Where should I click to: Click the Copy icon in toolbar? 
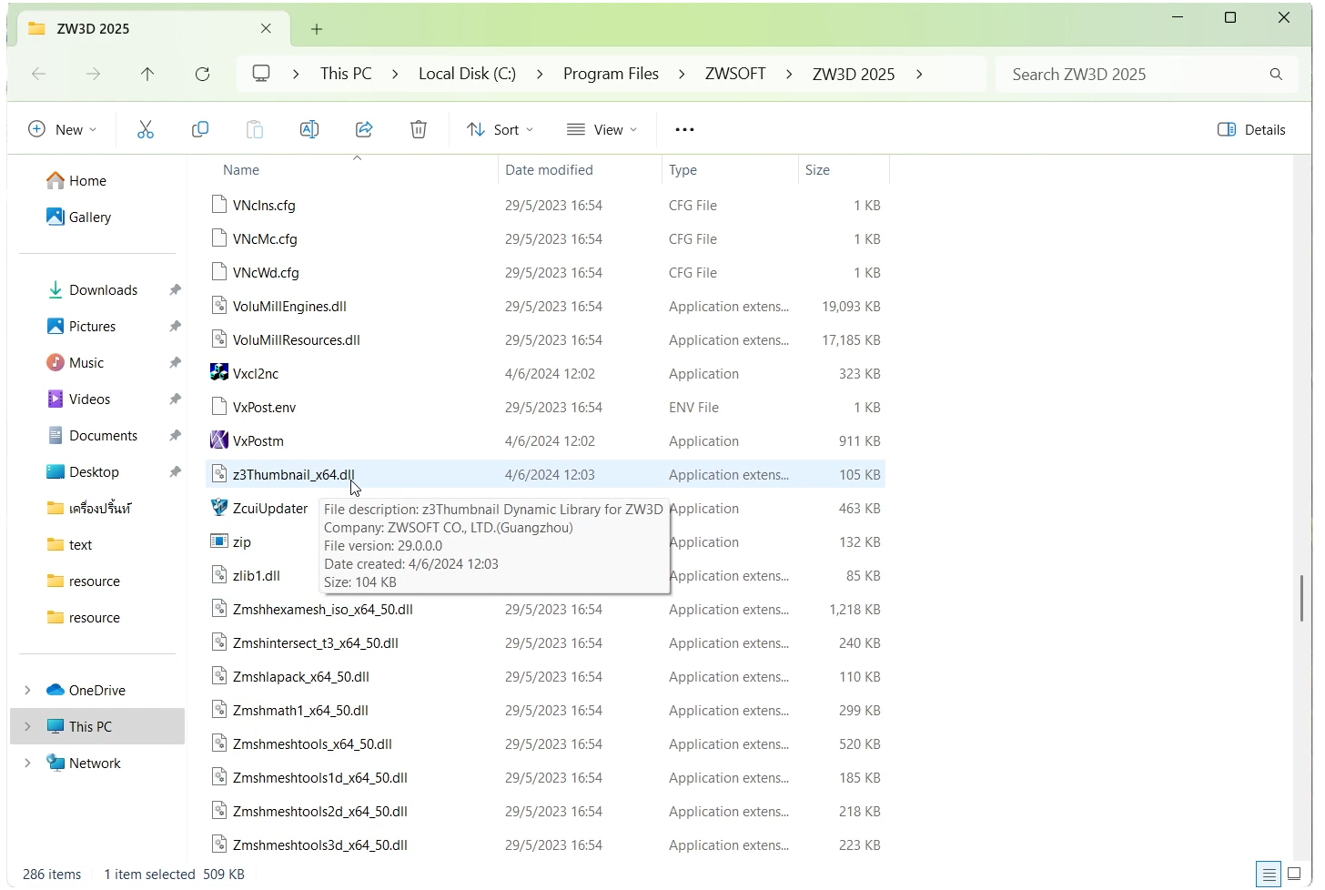pyautogui.click(x=200, y=130)
